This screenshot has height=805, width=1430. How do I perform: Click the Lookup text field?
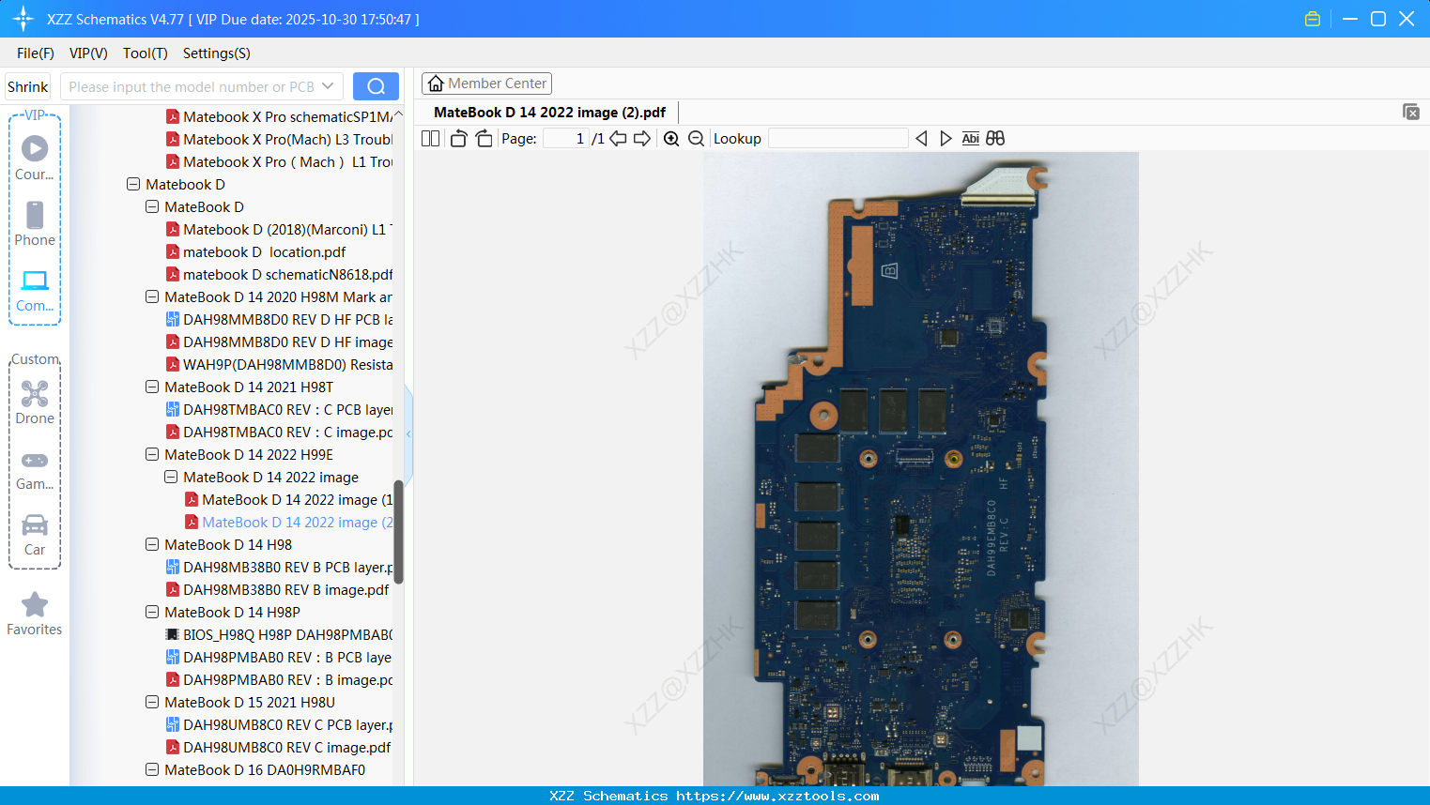coord(838,139)
